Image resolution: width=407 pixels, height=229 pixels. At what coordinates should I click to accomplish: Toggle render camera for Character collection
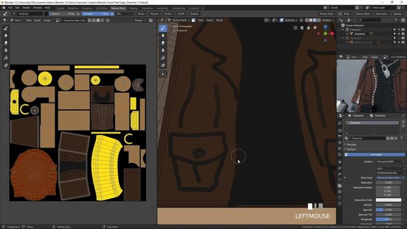click(403, 30)
